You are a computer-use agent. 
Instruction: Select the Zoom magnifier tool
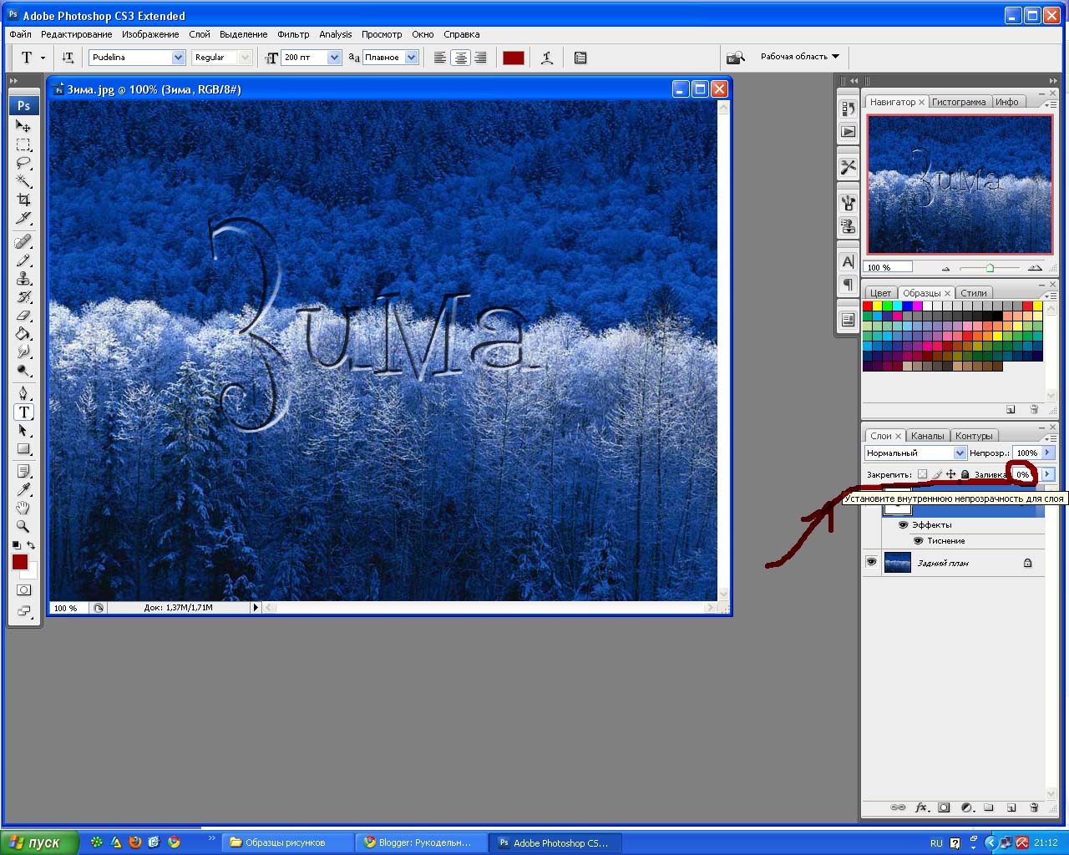tap(23, 527)
